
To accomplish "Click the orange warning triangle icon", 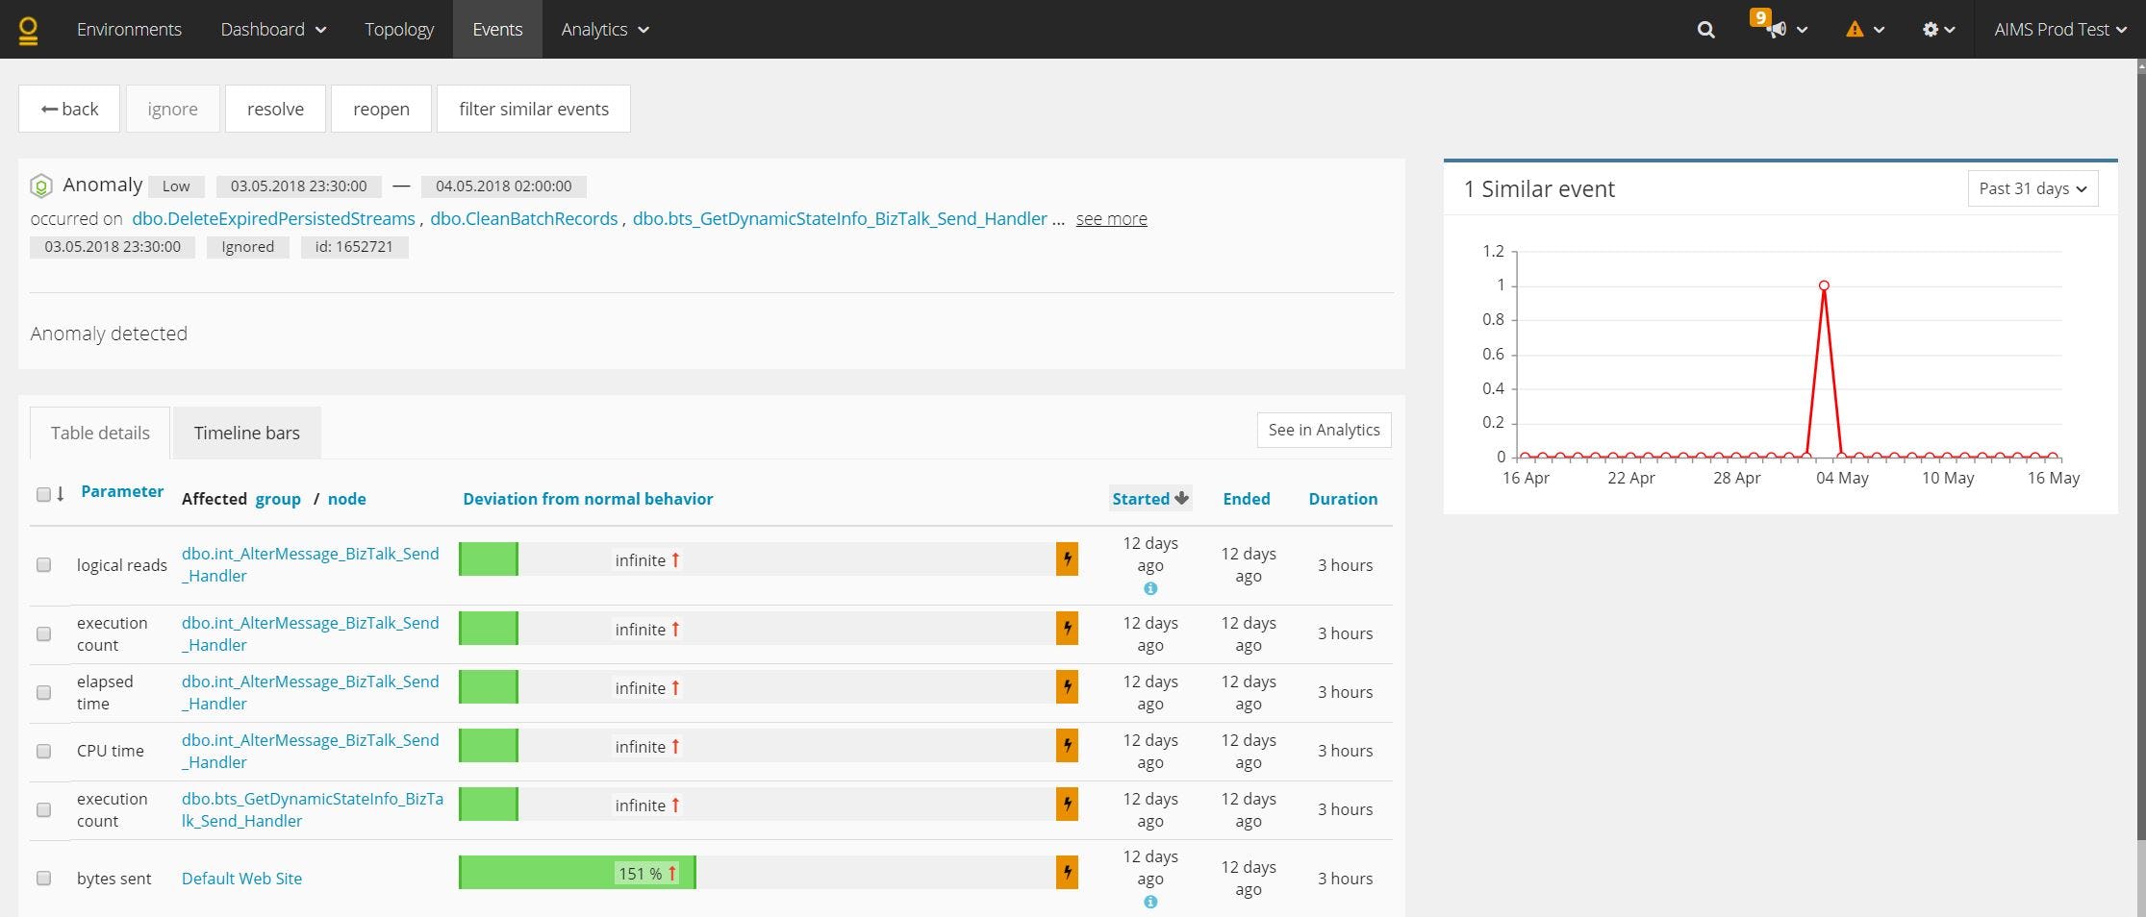I will (x=1853, y=29).
